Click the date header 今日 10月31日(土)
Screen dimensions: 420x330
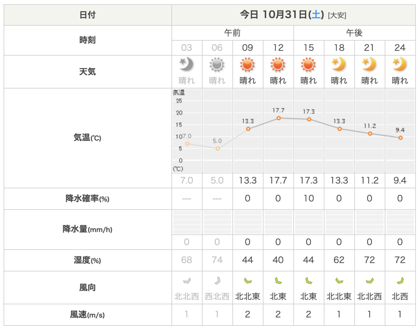[281, 15]
